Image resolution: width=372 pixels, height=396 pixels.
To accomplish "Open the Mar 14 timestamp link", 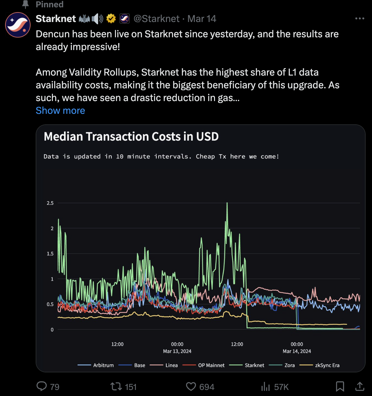I will coord(202,19).
